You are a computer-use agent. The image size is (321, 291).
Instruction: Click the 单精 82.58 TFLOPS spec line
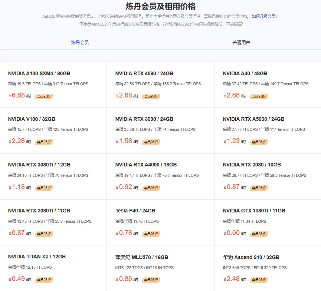(x=158, y=84)
